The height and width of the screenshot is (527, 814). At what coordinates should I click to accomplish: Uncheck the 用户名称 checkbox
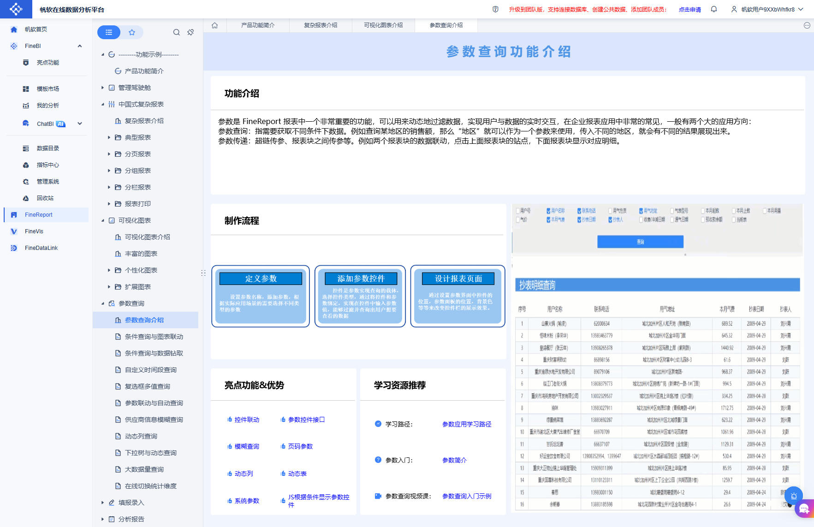click(548, 211)
